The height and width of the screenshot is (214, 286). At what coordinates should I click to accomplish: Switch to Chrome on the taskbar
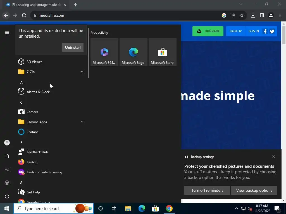coord(169,208)
